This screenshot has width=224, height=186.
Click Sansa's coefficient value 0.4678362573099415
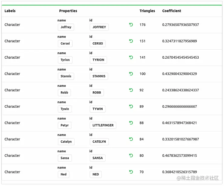pyautogui.click(x=180, y=155)
